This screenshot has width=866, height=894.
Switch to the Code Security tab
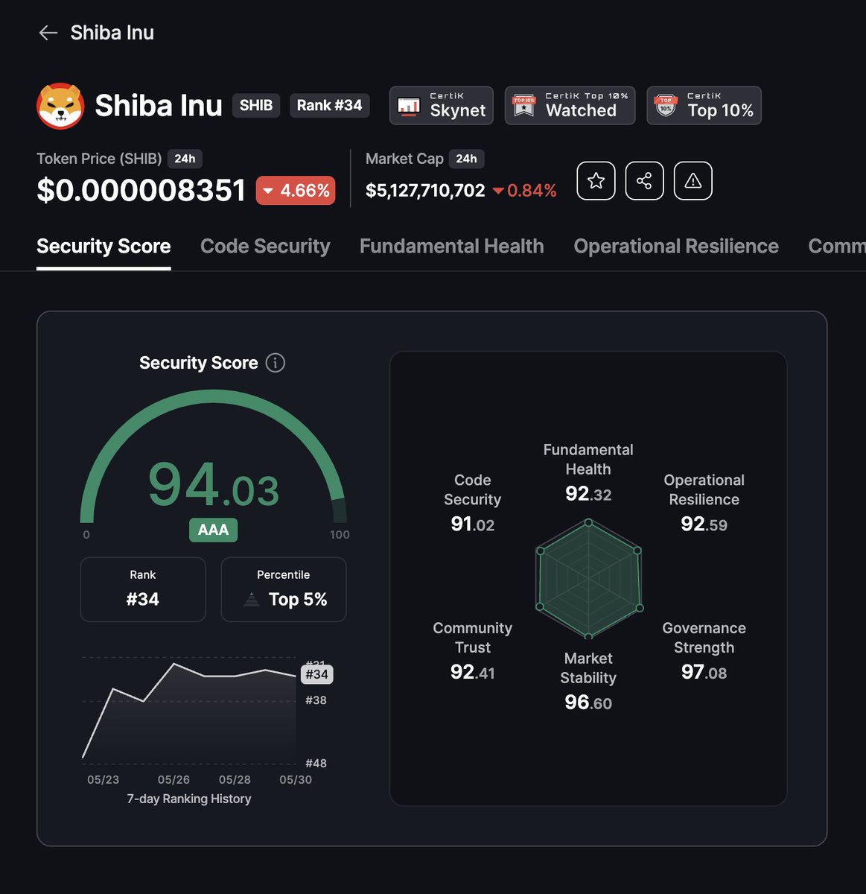click(x=265, y=247)
